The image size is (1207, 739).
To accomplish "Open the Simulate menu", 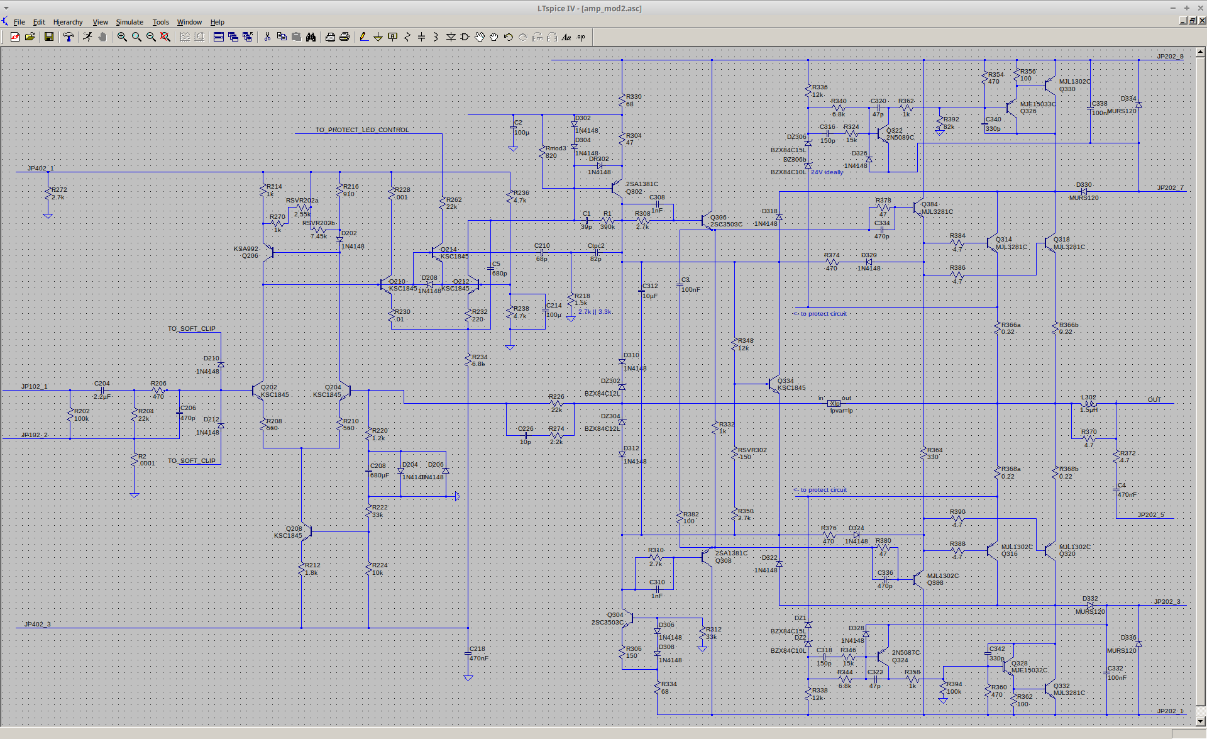I will (130, 22).
